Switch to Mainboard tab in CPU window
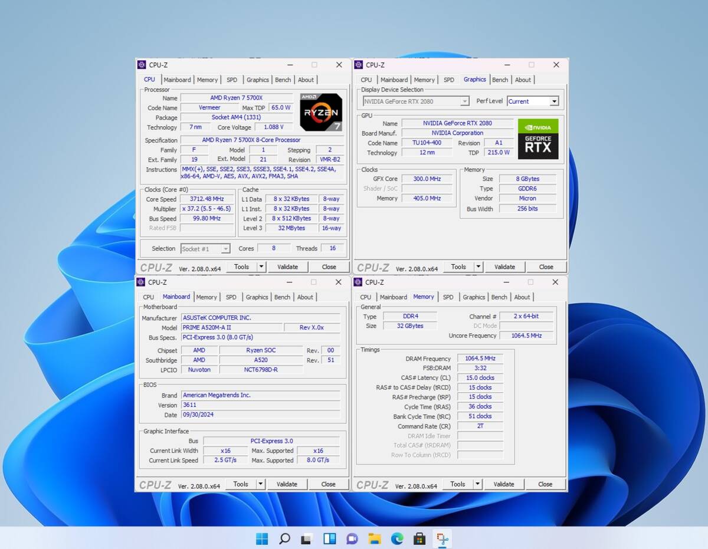The height and width of the screenshot is (549, 708). click(x=177, y=80)
